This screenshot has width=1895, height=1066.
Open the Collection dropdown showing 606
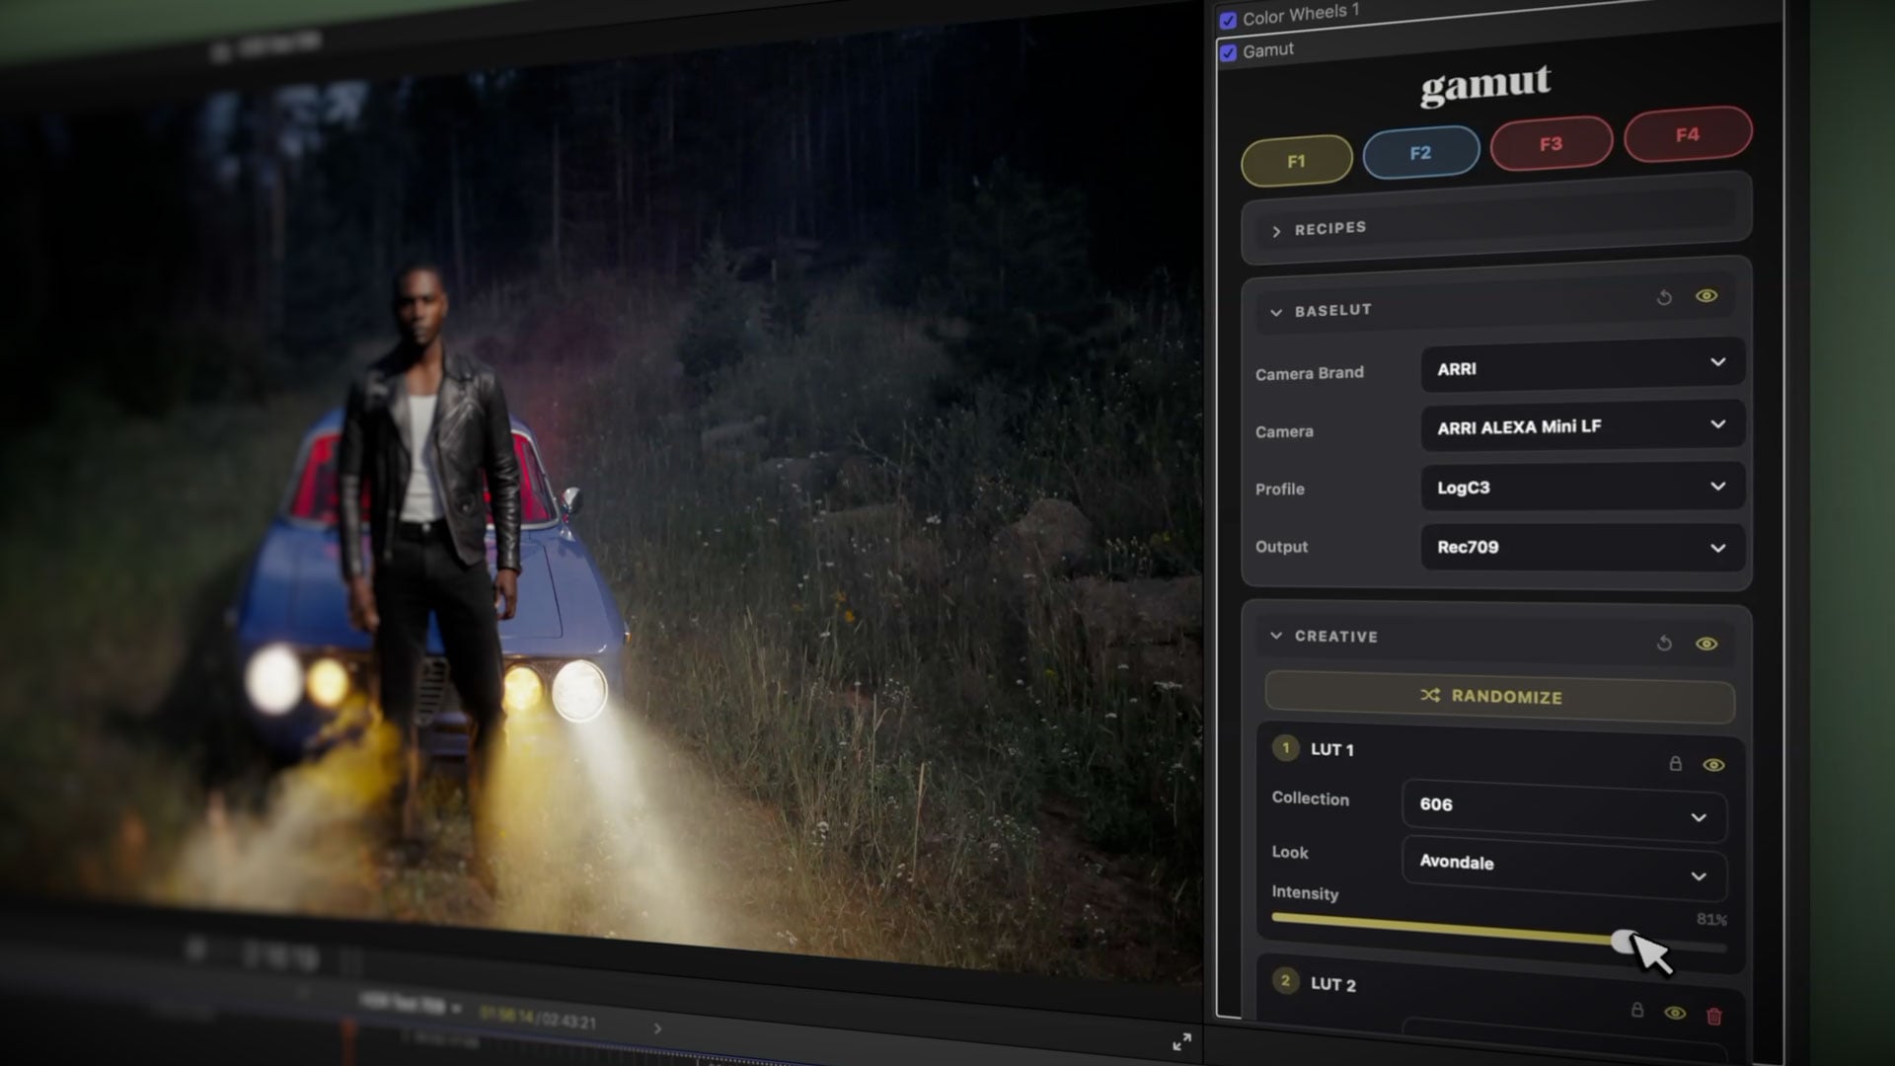[1563, 809]
